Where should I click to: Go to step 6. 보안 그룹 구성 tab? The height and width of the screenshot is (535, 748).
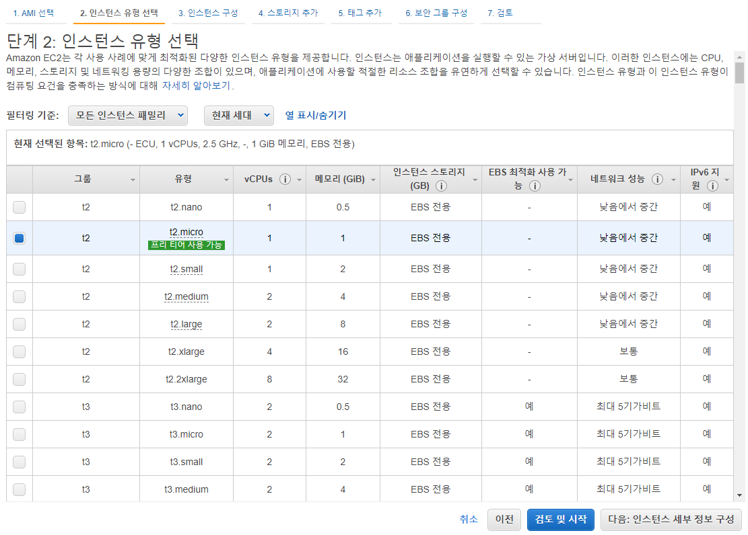436,13
